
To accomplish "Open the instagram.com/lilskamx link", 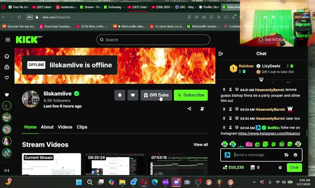I will [269, 133].
